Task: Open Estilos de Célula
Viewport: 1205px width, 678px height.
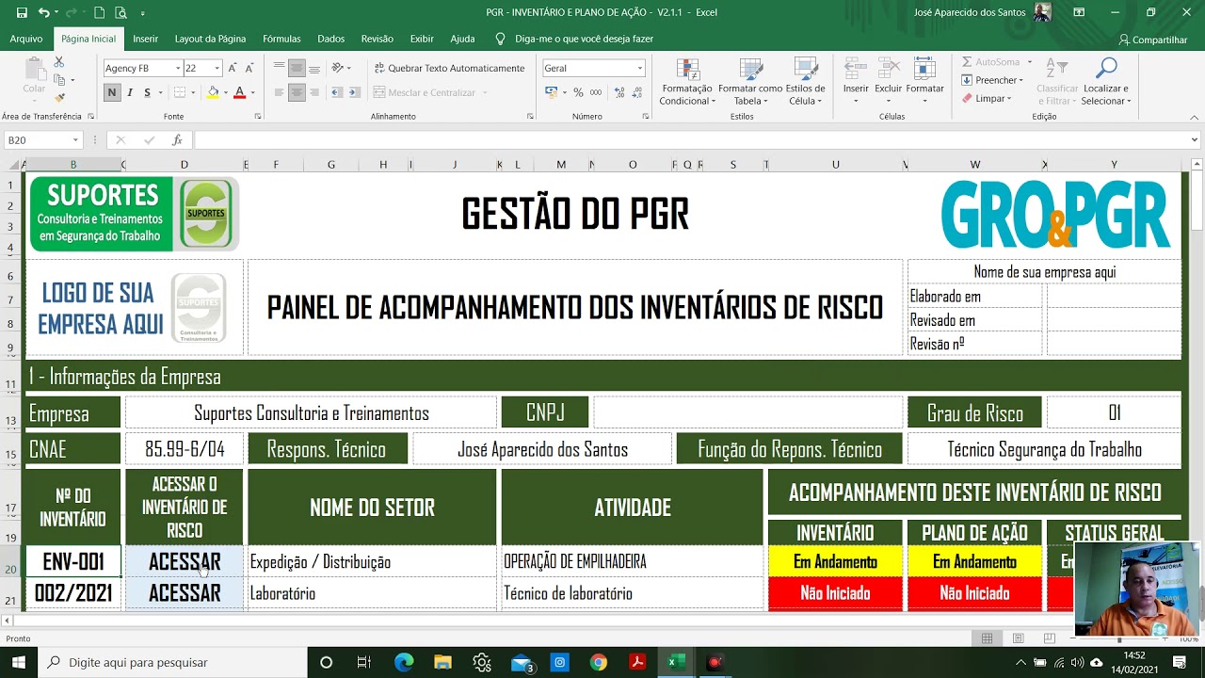Action: coord(806,83)
